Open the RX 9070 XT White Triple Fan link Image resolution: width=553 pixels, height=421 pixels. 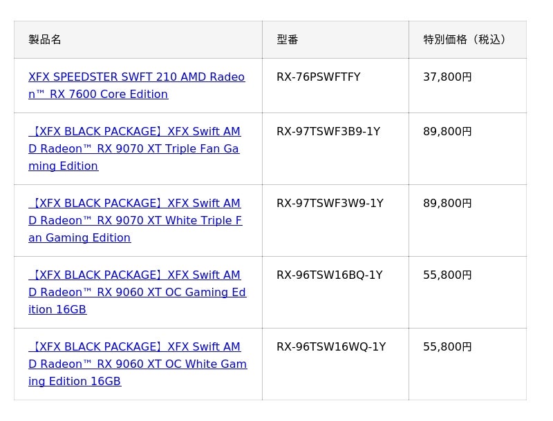(x=135, y=221)
